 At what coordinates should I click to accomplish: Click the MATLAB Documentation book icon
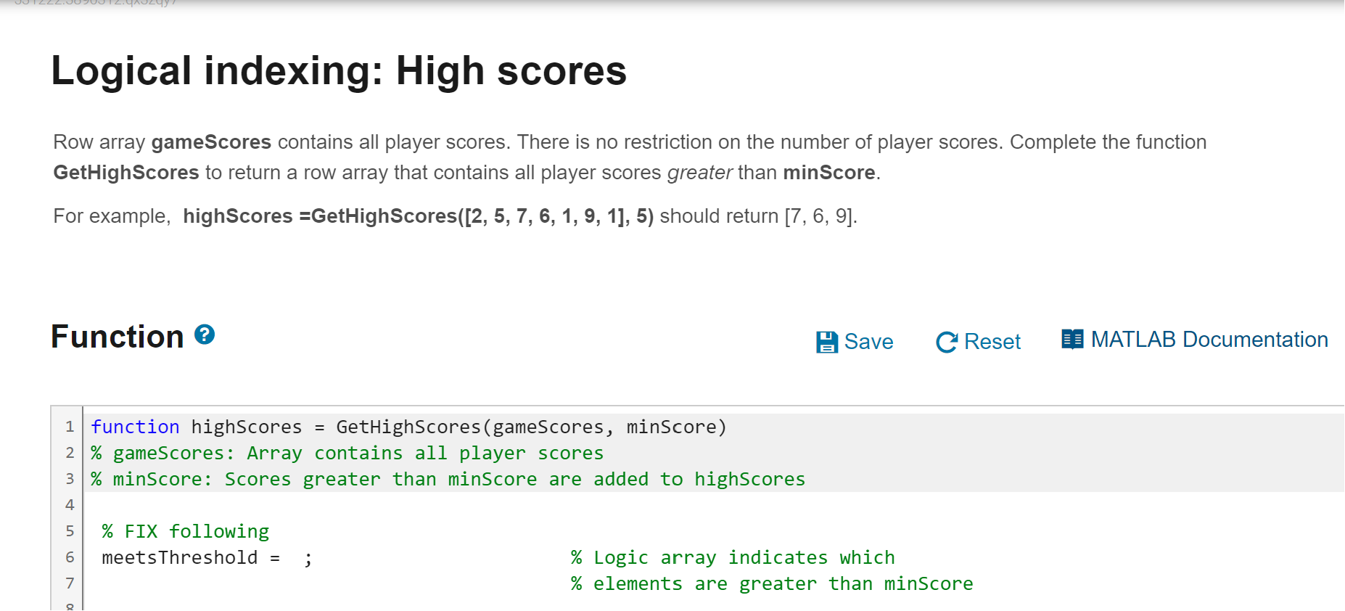[x=1072, y=339]
